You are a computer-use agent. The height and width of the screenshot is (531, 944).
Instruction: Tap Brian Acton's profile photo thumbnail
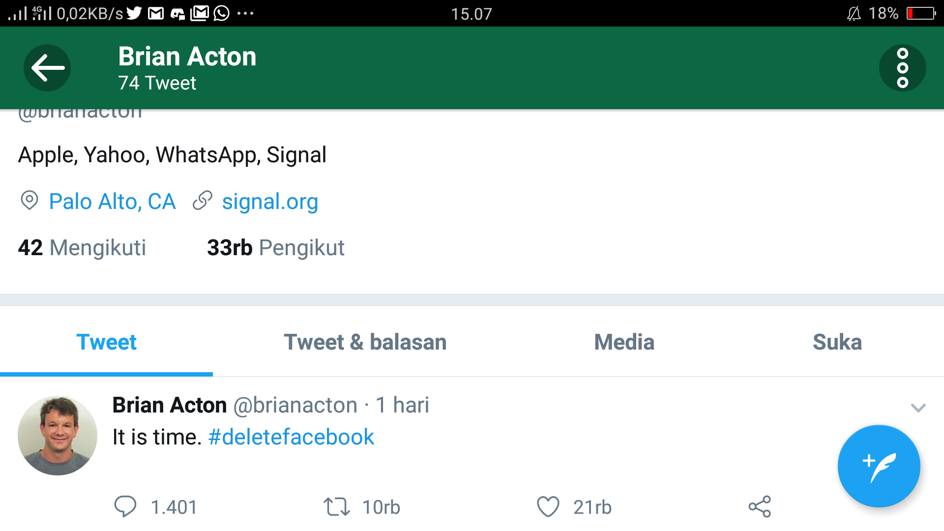pyautogui.click(x=58, y=436)
